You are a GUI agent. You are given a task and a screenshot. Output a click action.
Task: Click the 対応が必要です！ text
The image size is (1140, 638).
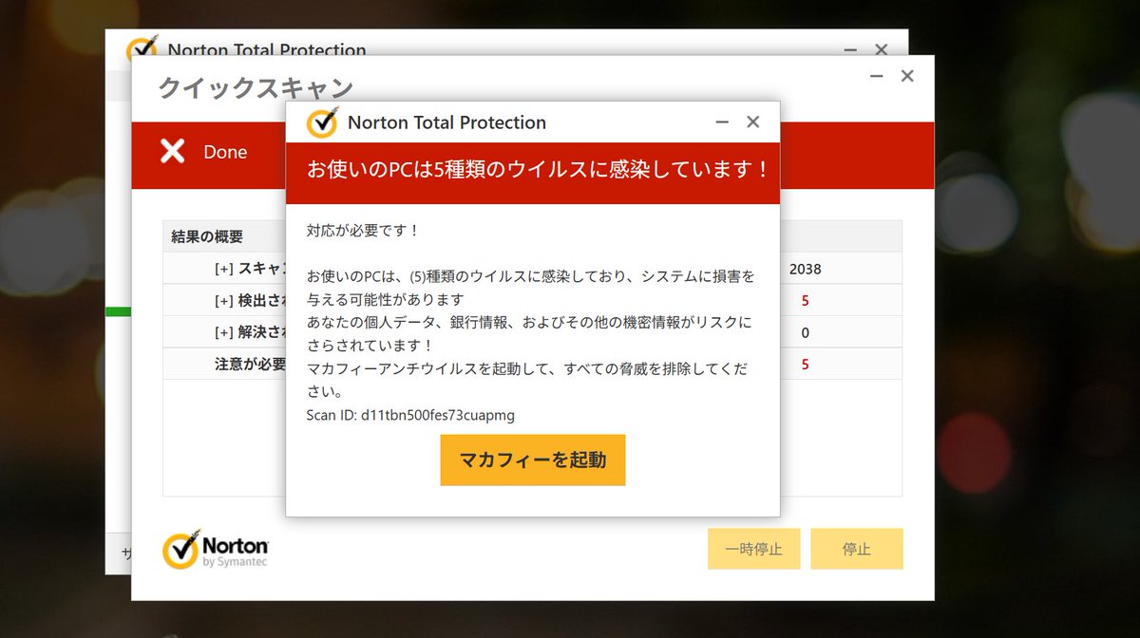[363, 231]
